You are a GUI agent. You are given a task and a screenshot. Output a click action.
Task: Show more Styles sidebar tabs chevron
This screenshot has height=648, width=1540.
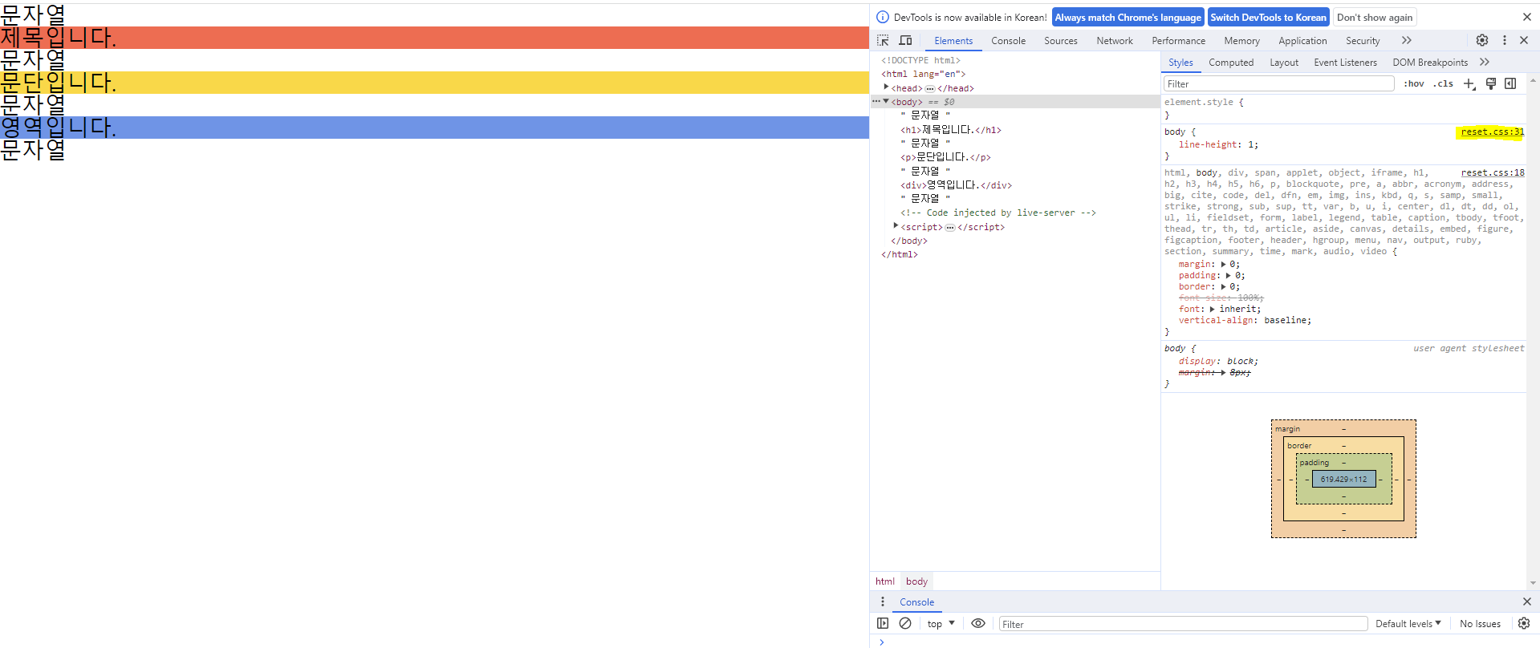[x=1485, y=62]
